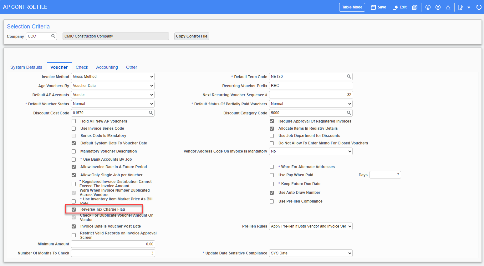The height and width of the screenshot is (266, 484).
Task: Click the Days input field
Action: (x=385, y=175)
